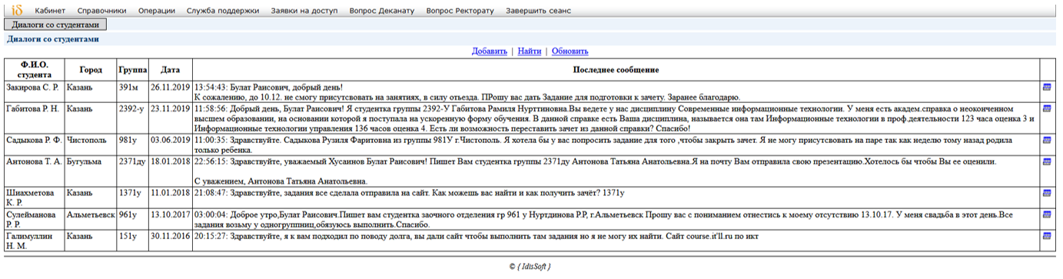Open dialog icon for Сулейманова Р. Р.
The height and width of the screenshot is (279, 1063).
click(1047, 214)
